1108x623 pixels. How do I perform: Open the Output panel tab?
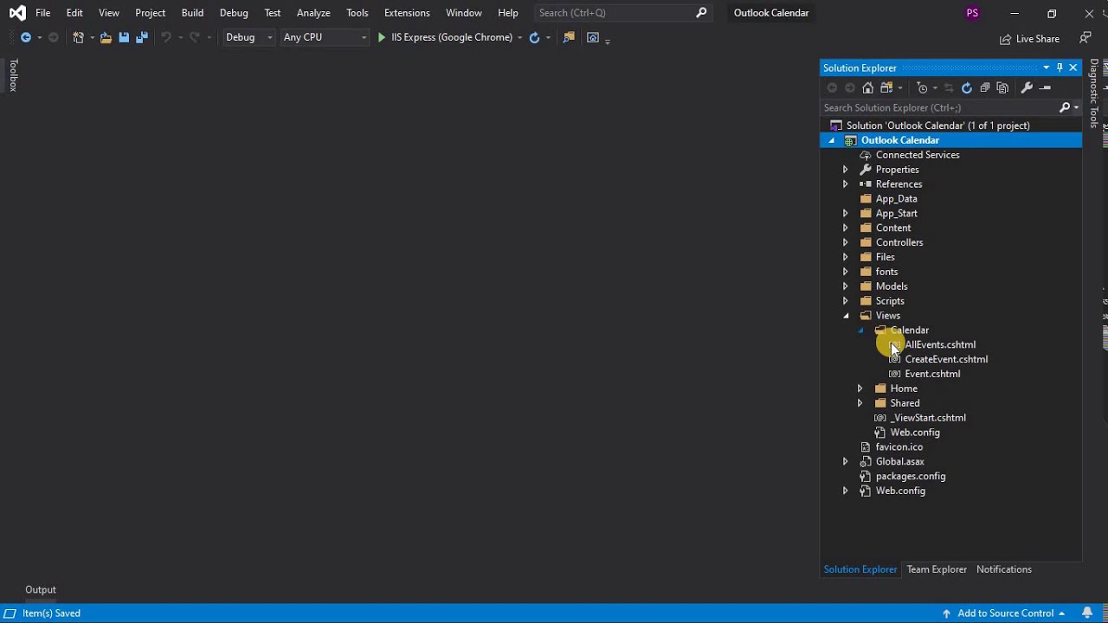(x=41, y=590)
